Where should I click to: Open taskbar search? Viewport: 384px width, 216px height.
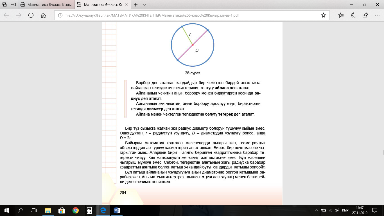coord(20,210)
